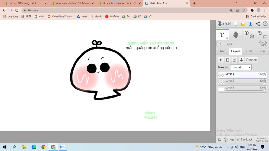The width and height of the screenshot is (269, 151).
Task: Open the tab search dropdown
Action: (237, 3)
